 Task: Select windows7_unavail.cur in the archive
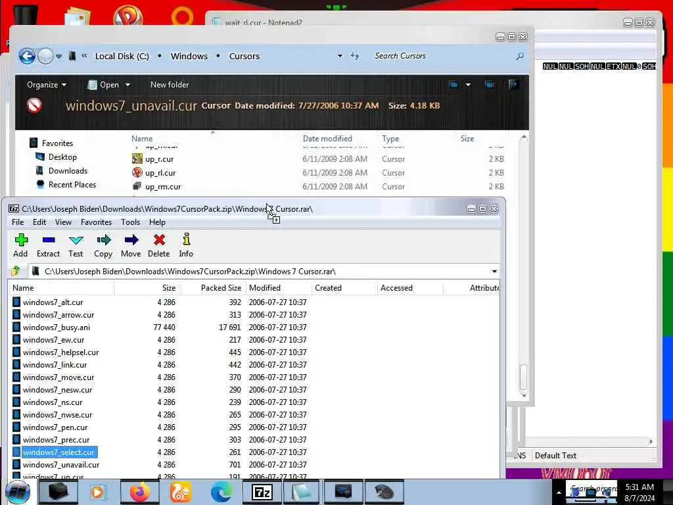(61, 465)
